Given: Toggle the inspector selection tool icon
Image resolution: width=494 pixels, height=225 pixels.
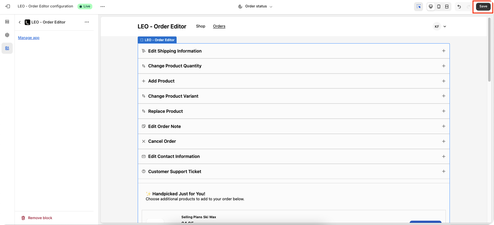Looking at the screenshot, I should (x=419, y=6).
